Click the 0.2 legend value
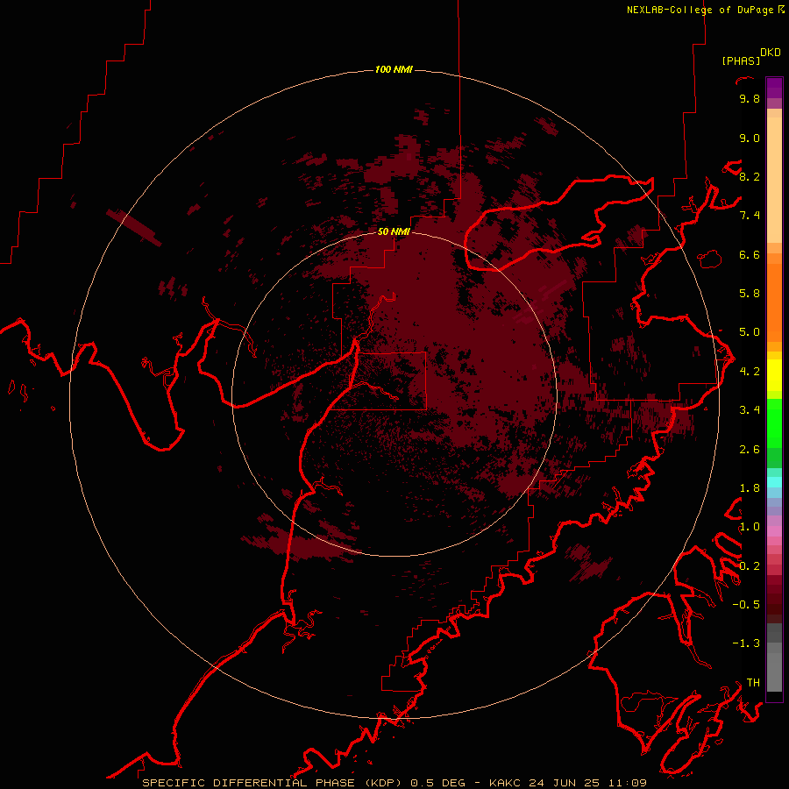The width and height of the screenshot is (789, 789). tap(750, 566)
